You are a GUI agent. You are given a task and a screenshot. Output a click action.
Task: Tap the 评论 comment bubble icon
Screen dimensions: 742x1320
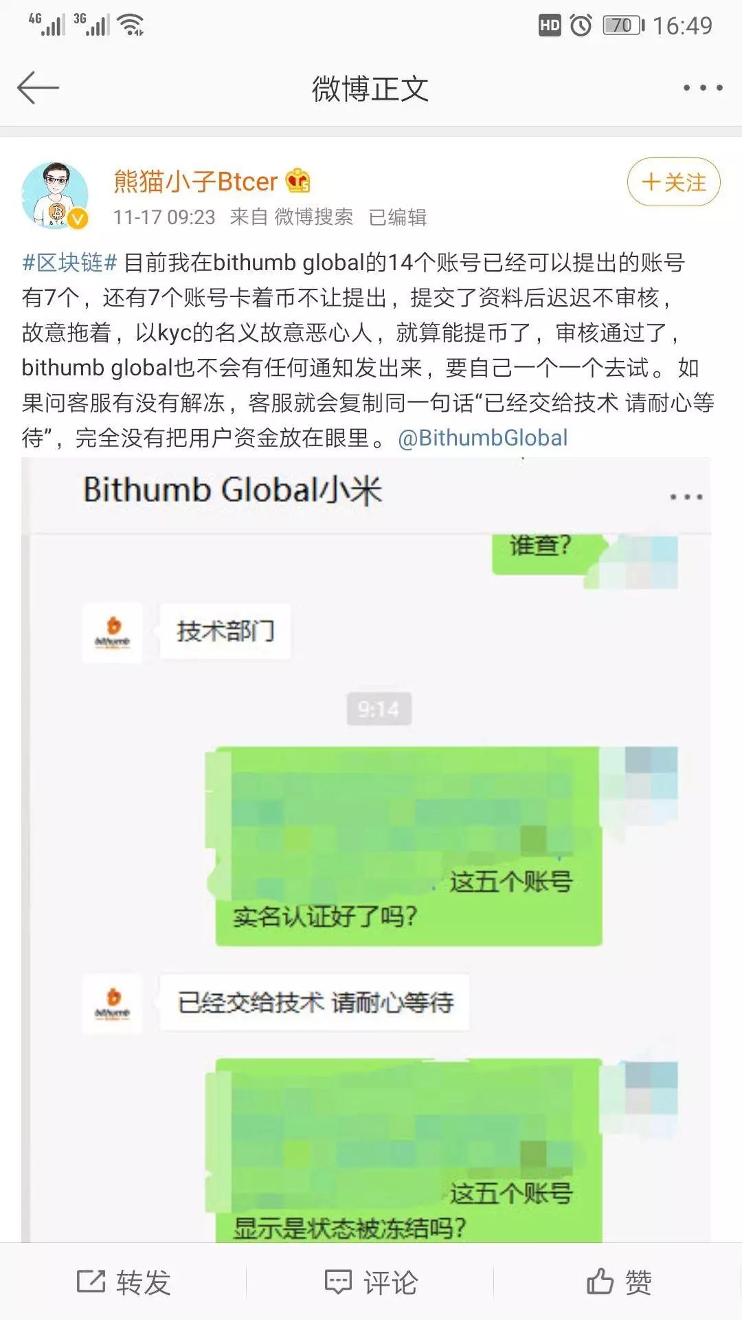coord(337,1282)
